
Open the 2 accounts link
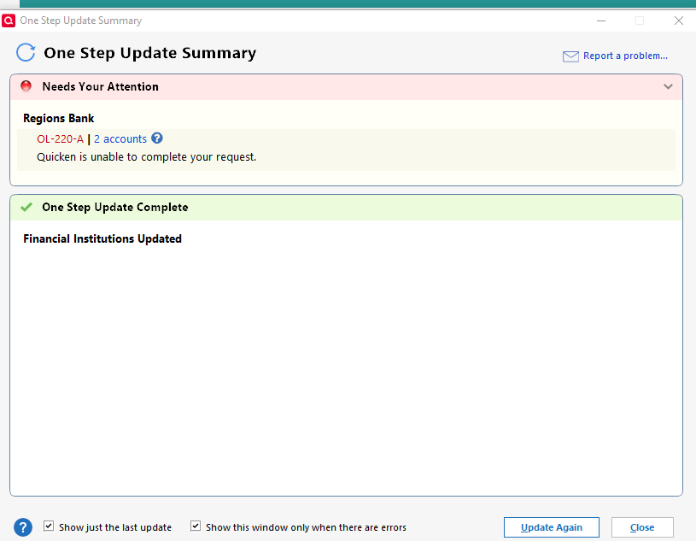click(120, 139)
